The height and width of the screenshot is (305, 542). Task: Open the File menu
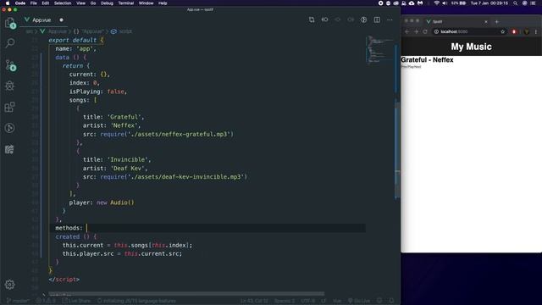[x=34, y=3]
